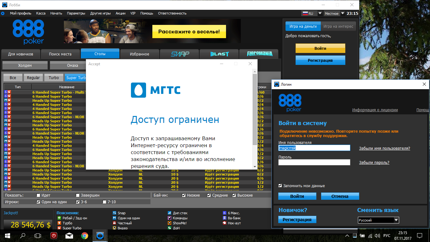Open the Параметры menu
This screenshot has height=242, width=430.
point(76,13)
